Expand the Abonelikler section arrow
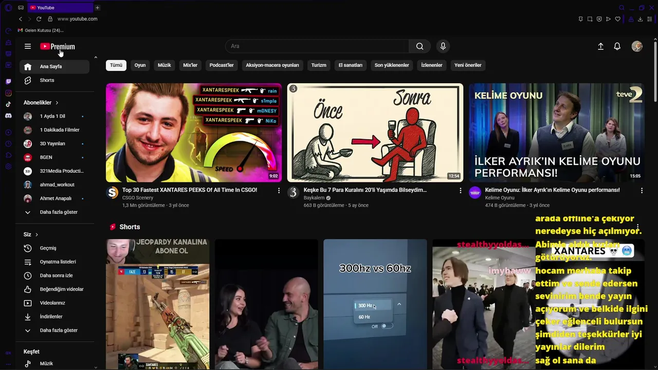 [57, 103]
